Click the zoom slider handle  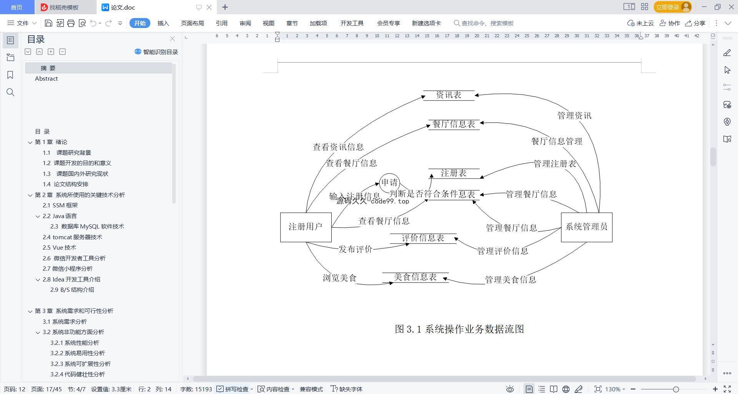point(676,389)
